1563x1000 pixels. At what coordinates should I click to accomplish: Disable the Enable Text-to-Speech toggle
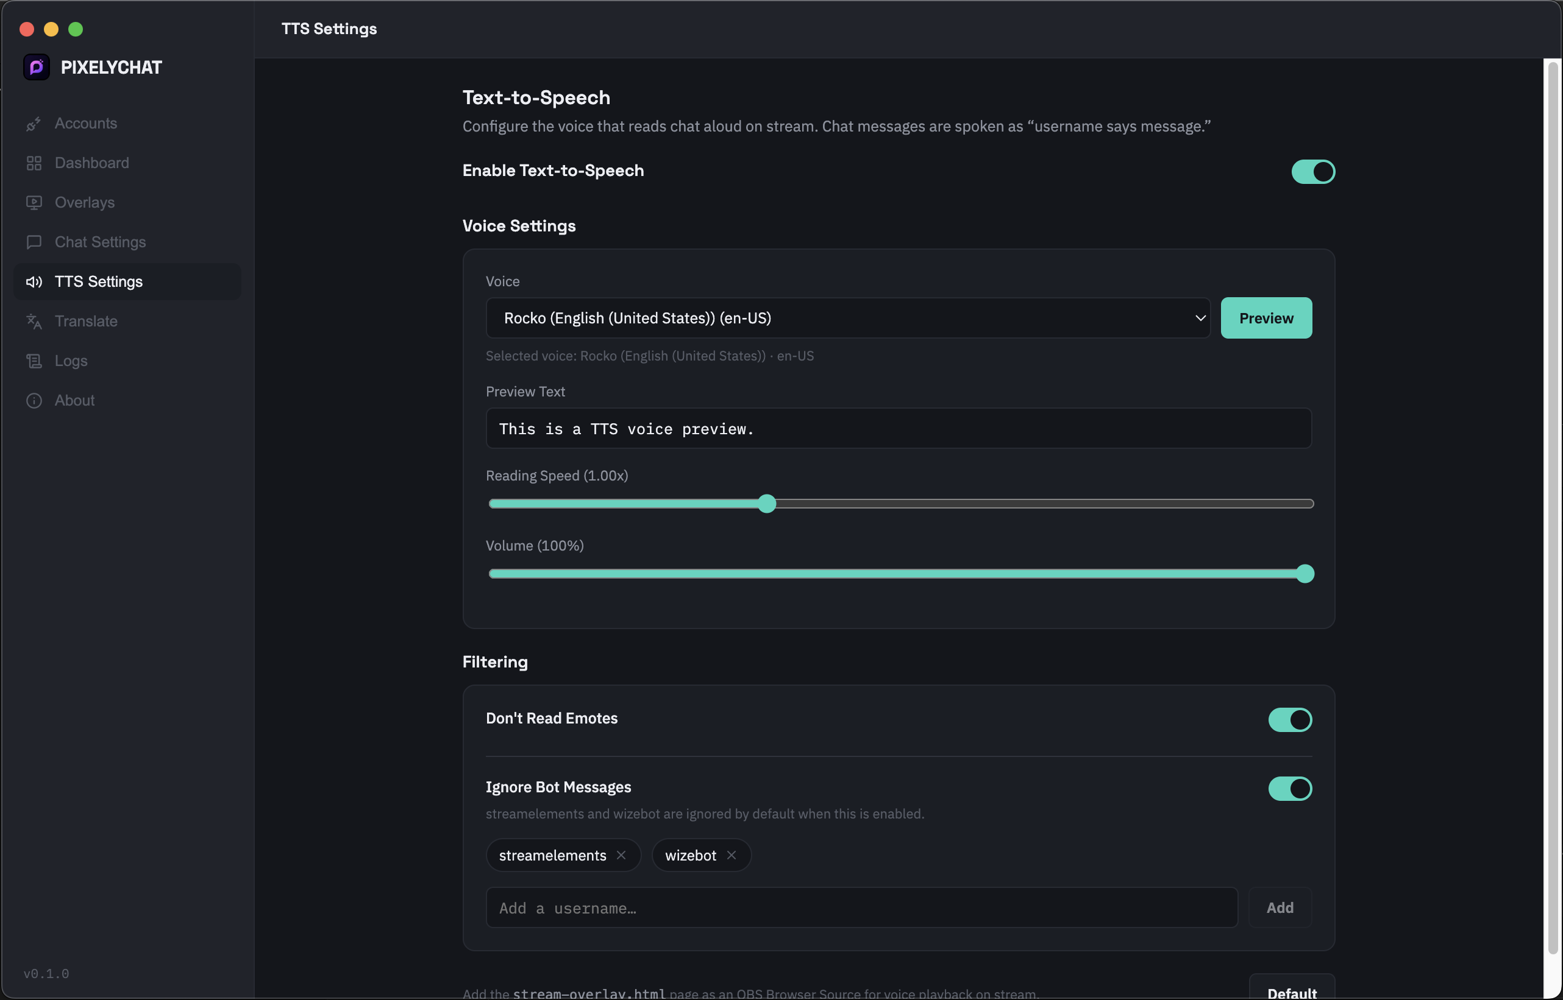click(1313, 171)
